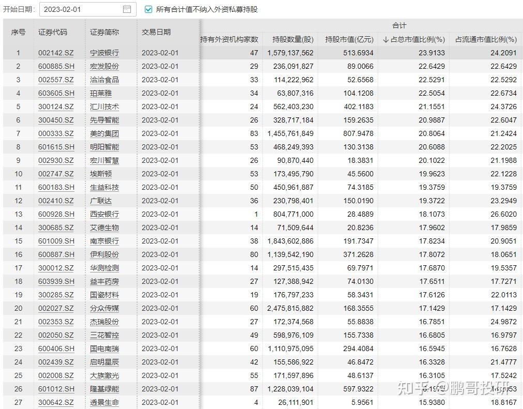This screenshot has height=409, width=523.
Task: Open stock code 600885.SH link
Action: 56,66
